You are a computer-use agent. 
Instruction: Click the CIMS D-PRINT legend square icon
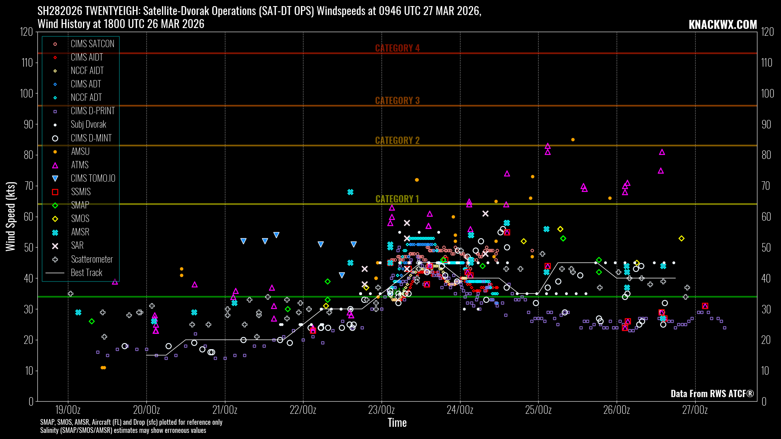click(55, 111)
